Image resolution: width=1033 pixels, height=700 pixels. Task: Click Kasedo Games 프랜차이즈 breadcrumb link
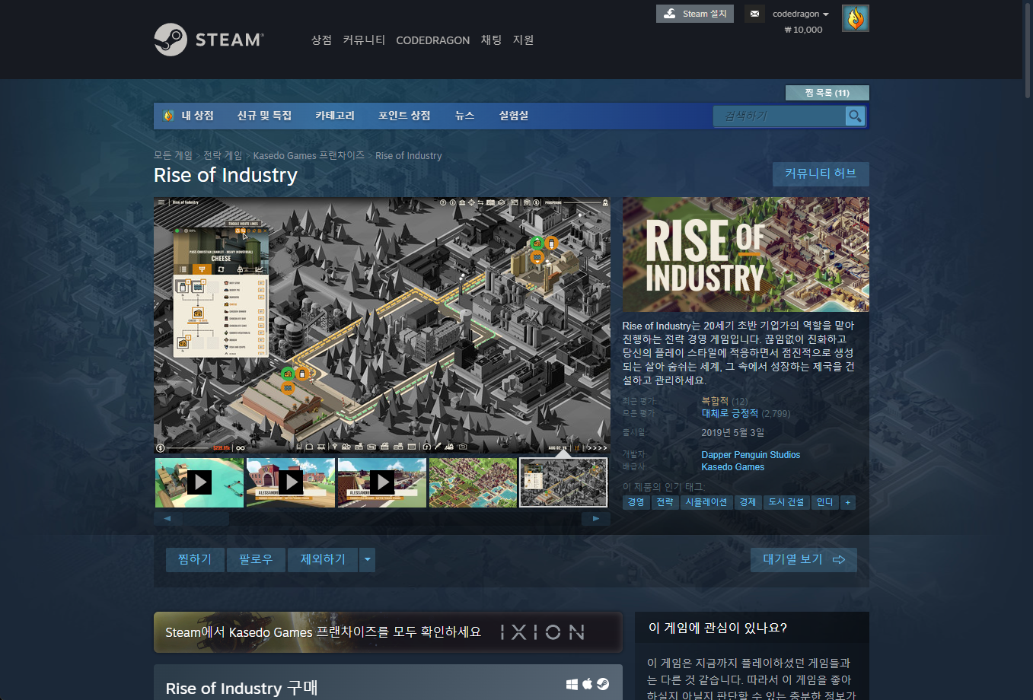click(309, 155)
